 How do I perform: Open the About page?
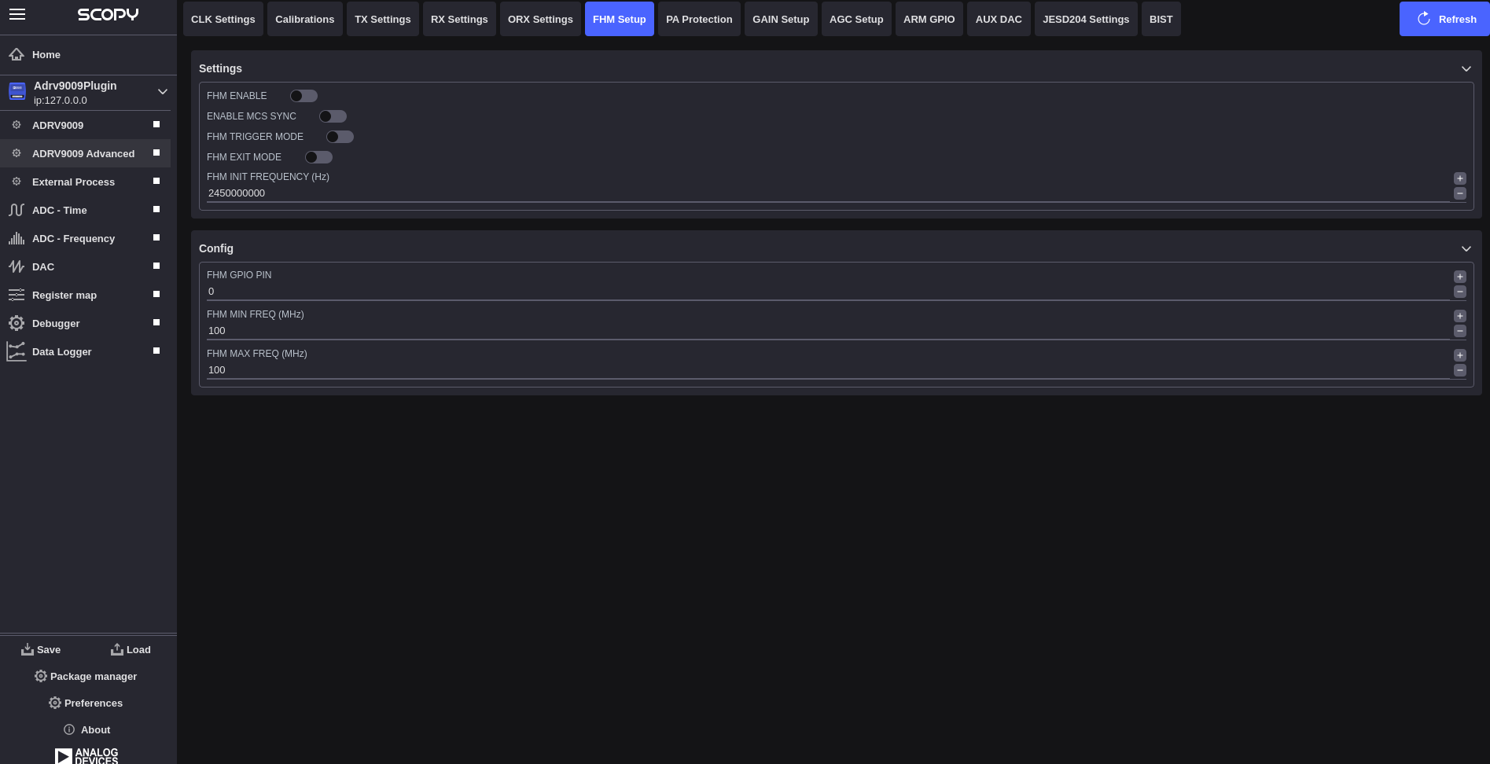86,729
